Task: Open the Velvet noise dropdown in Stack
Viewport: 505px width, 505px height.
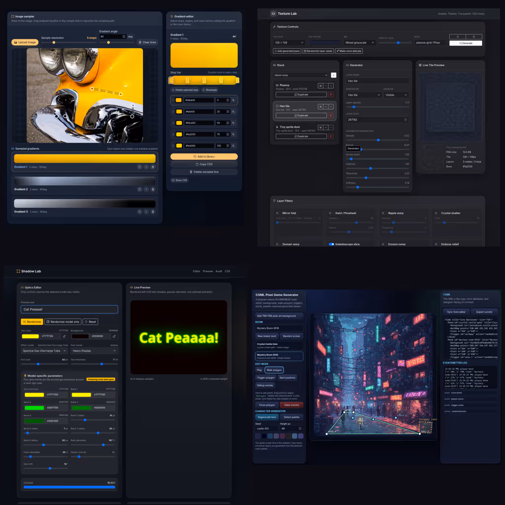Action: click(301, 75)
